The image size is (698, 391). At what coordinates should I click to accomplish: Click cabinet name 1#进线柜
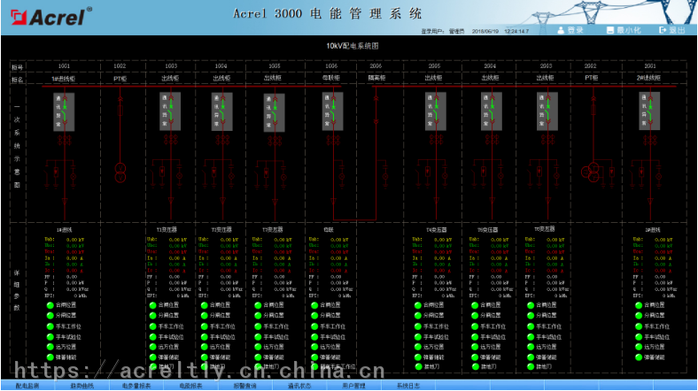point(63,79)
